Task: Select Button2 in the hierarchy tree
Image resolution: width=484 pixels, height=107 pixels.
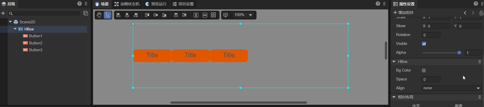Action: pyautogui.click(x=36, y=43)
